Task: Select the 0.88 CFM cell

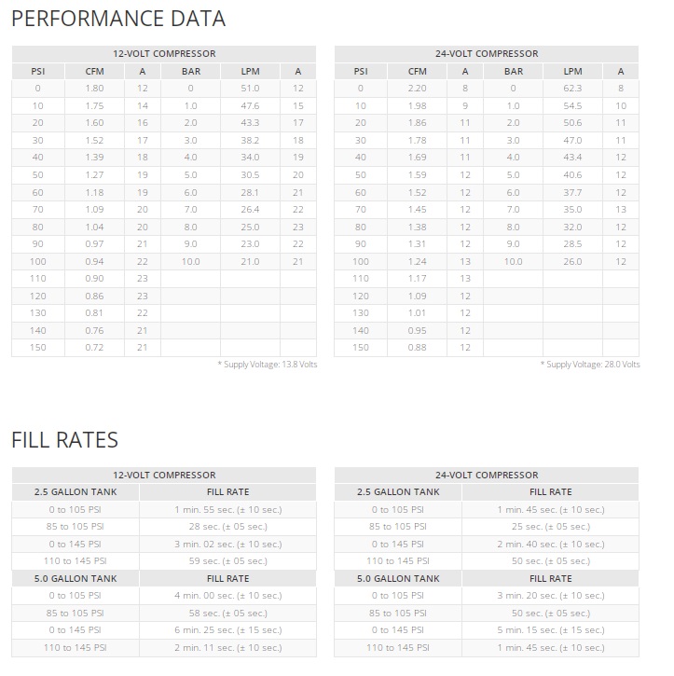Action: coord(417,347)
